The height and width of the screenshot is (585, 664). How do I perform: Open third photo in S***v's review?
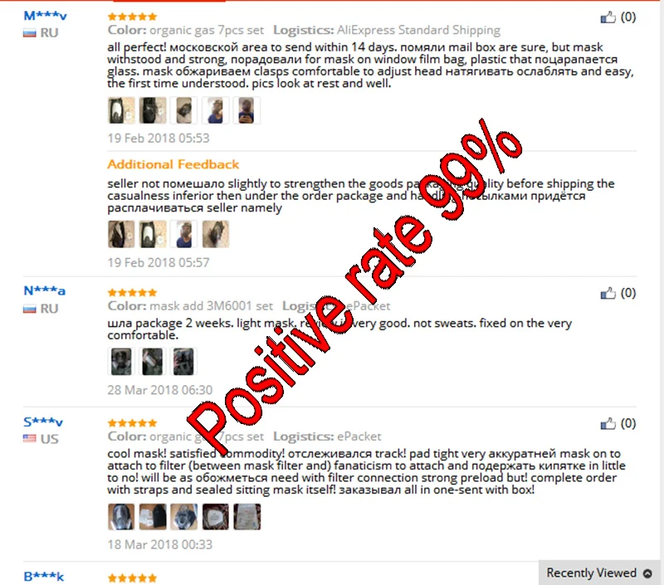pyautogui.click(x=183, y=517)
